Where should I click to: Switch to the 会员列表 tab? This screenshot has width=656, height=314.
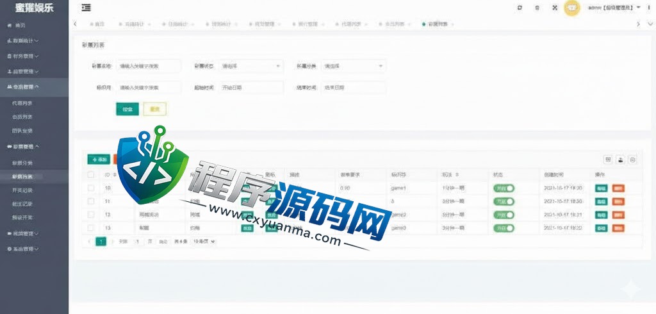point(394,24)
